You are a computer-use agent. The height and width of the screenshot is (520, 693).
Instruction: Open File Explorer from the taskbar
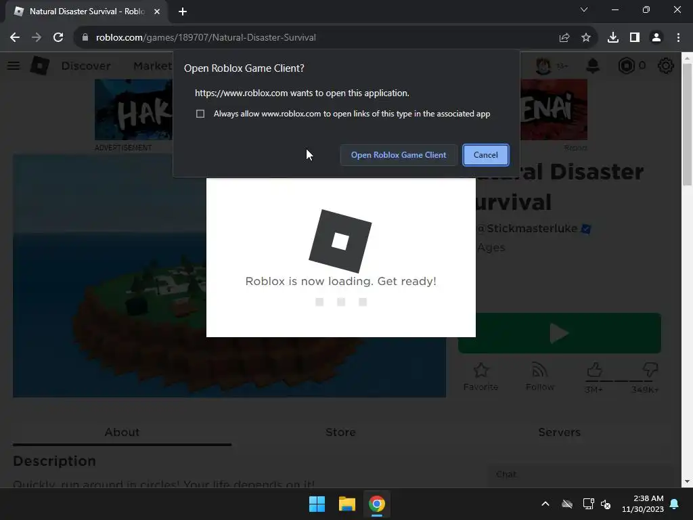click(x=347, y=504)
